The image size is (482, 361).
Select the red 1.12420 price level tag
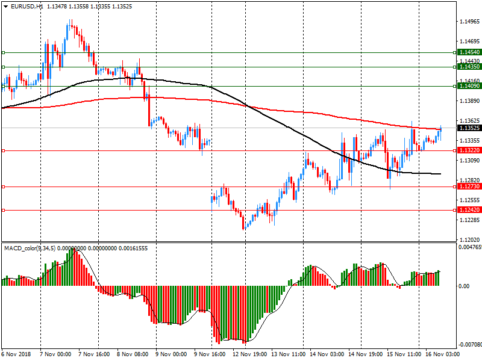468,210
